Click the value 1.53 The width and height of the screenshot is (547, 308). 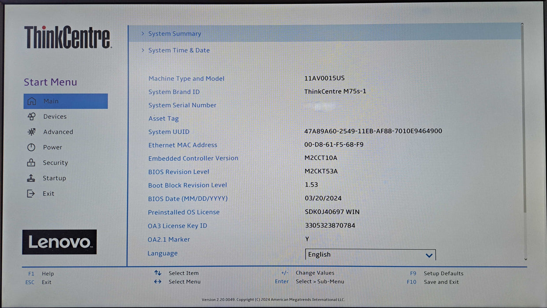click(311, 185)
